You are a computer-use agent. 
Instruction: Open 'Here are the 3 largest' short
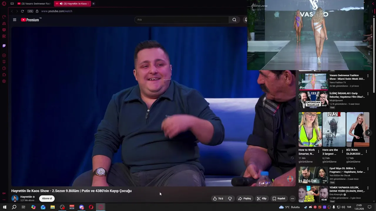(334, 129)
